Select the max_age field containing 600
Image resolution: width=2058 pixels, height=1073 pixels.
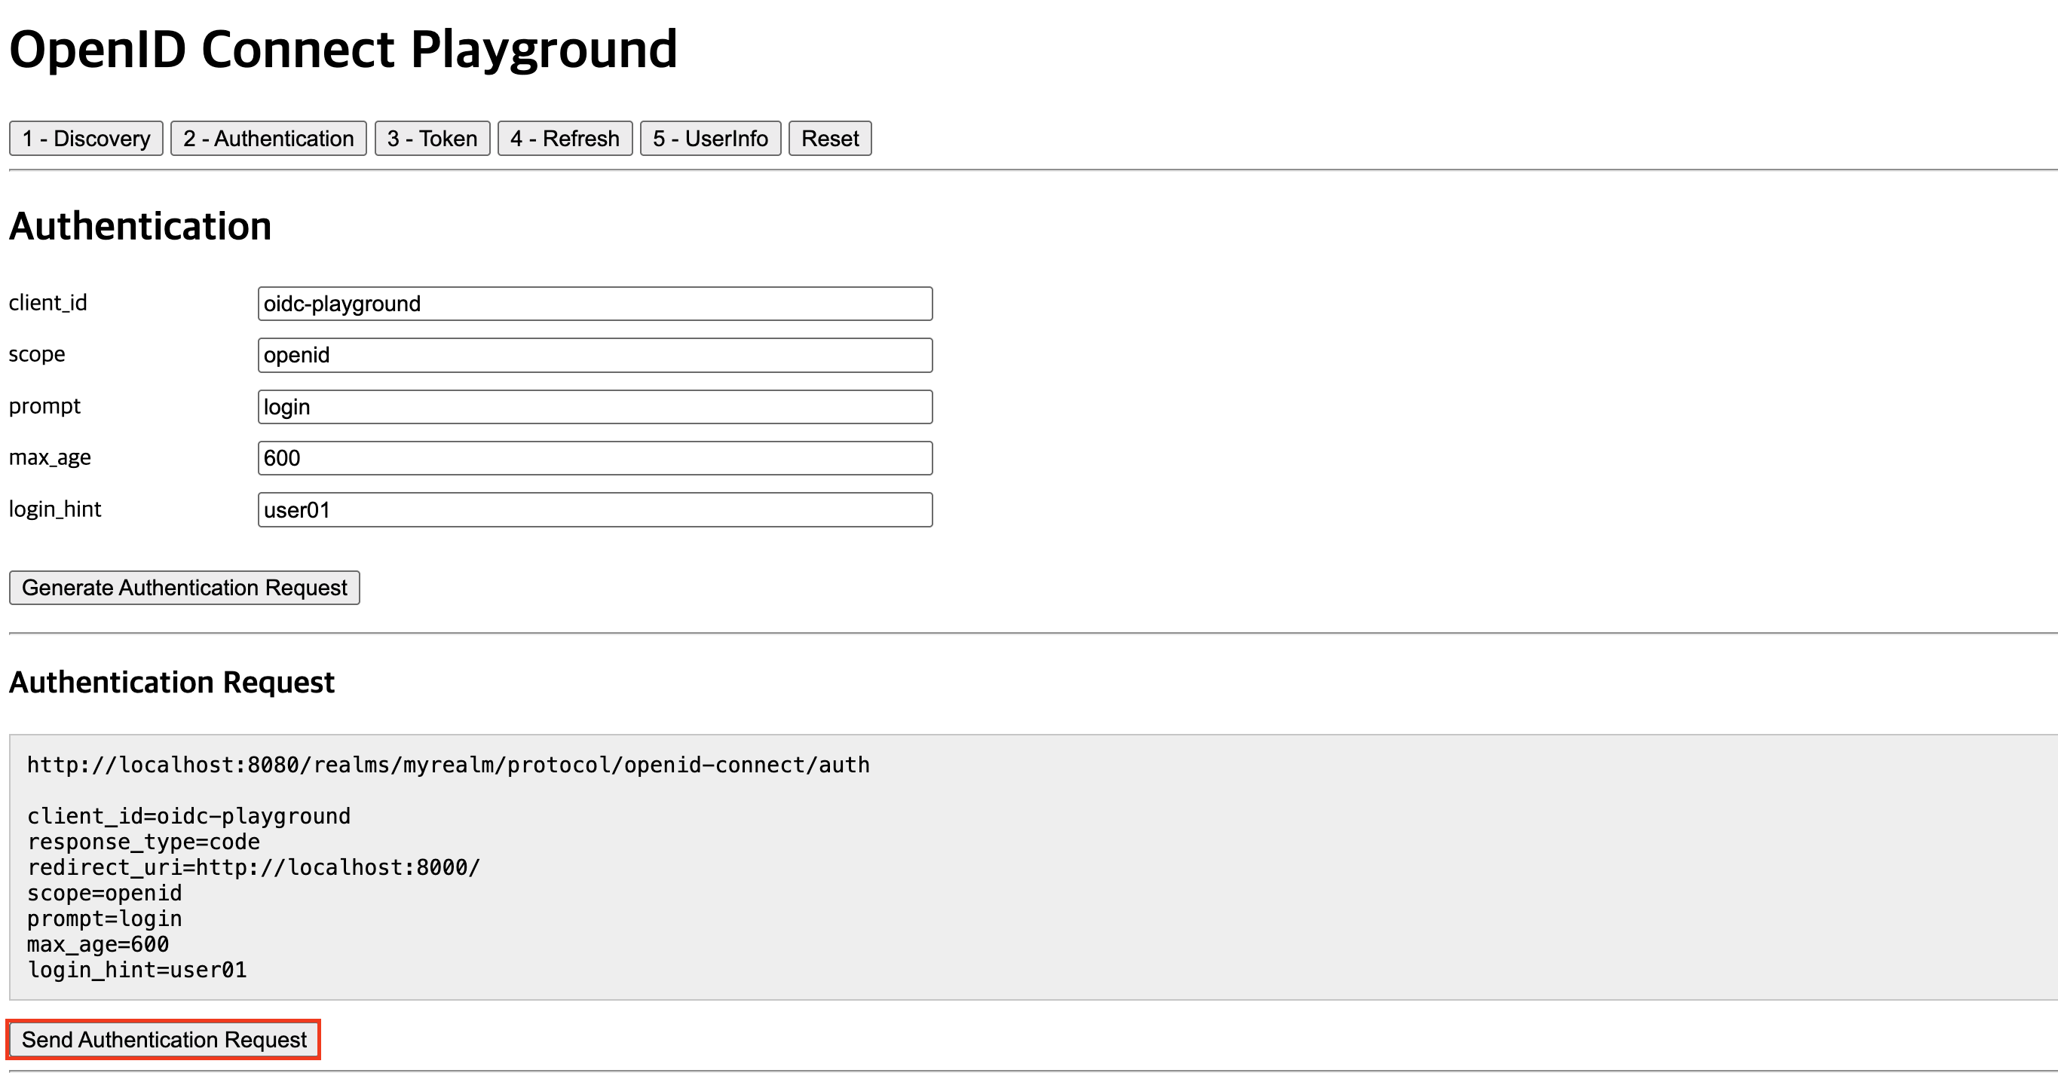point(594,458)
